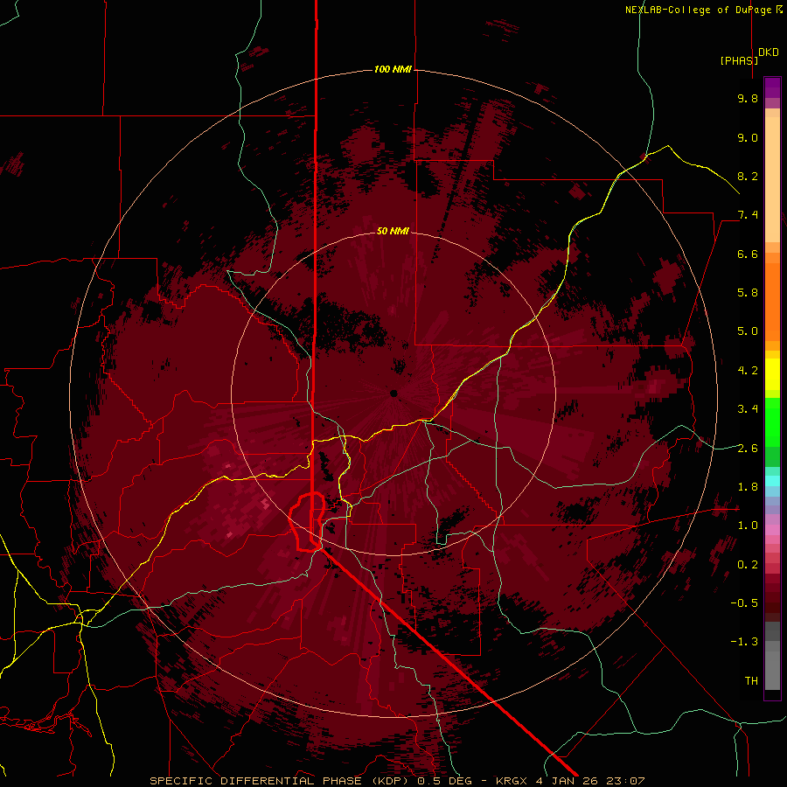The height and width of the screenshot is (787, 787).
Task: Click the 3.4 value on the color scale
Action: (x=748, y=409)
